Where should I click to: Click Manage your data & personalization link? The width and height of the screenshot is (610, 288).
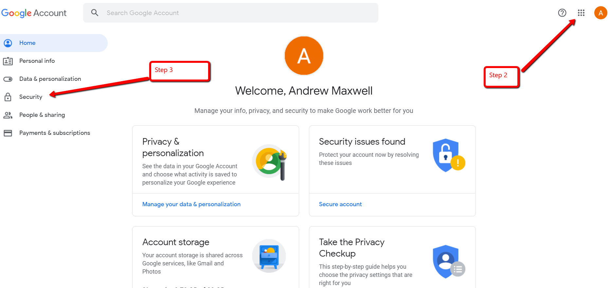[191, 204]
